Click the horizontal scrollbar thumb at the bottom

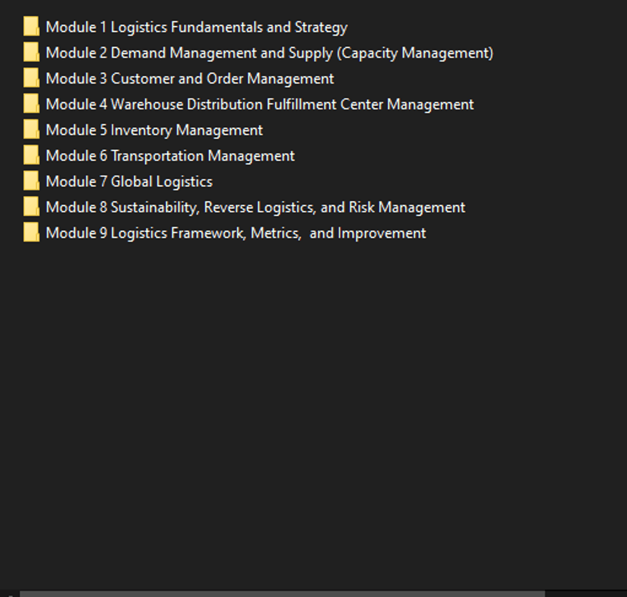click(x=282, y=594)
